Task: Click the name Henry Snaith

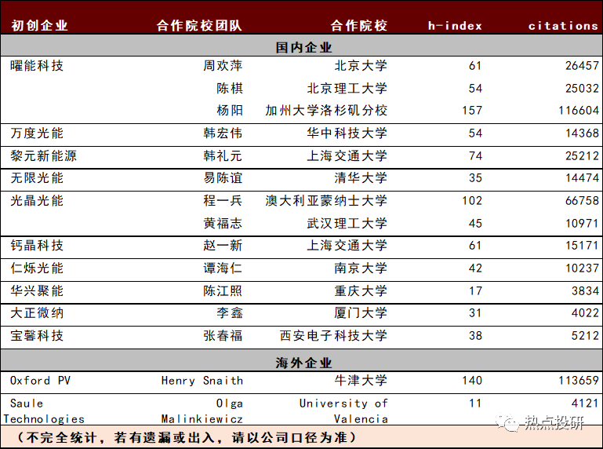Action: pyautogui.click(x=202, y=381)
